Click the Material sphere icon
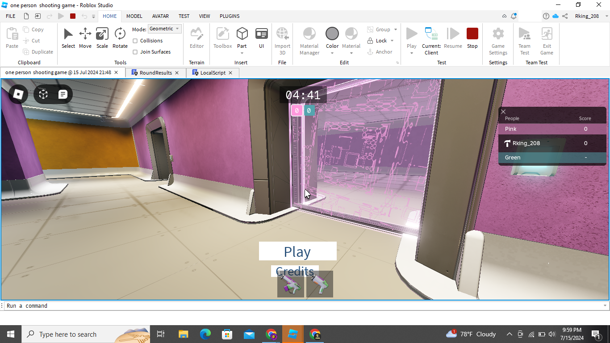Screen dimensions: 610x343 click(351, 34)
